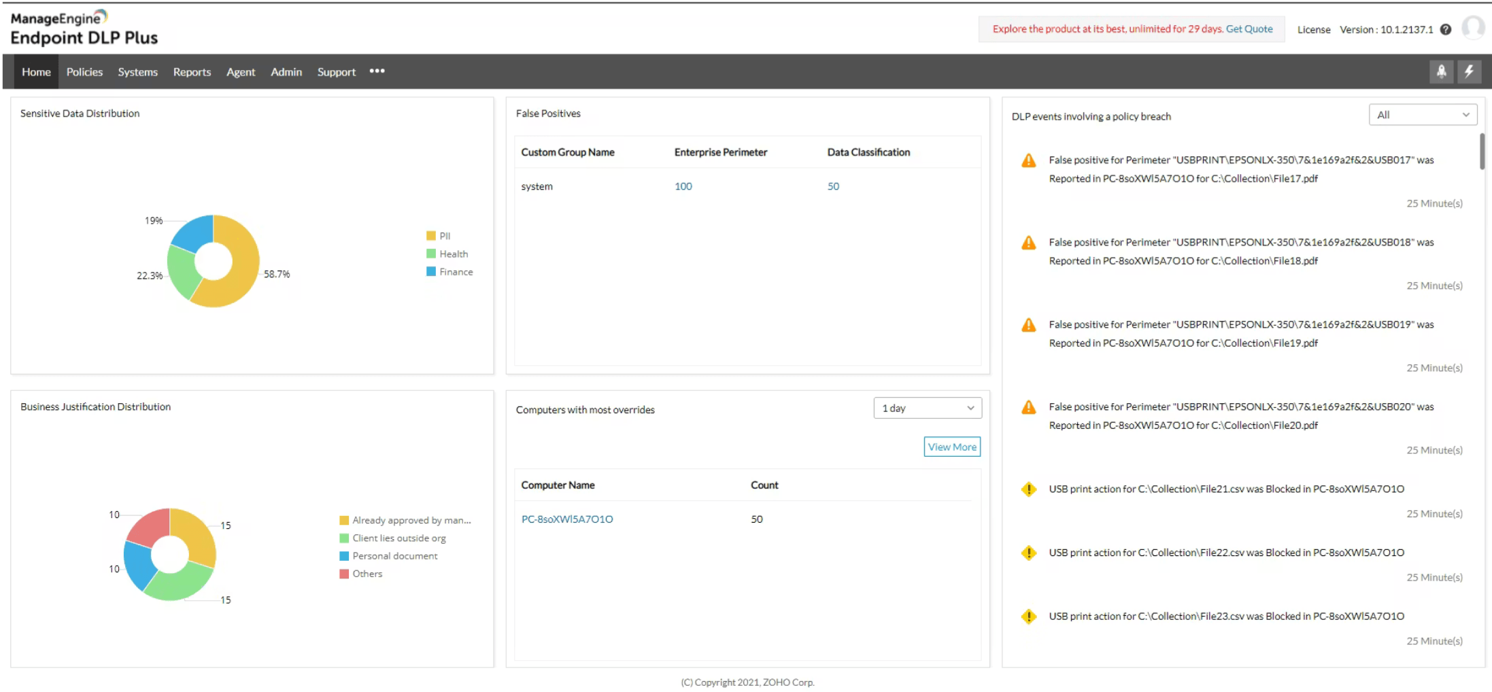Click the red Others slice in justification chart
Viewport: 1492px width, 692px height.
(151, 526)
